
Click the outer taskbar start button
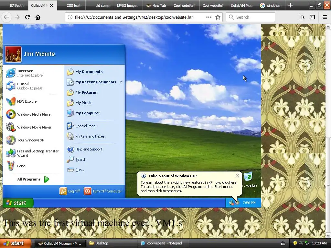(16, 243)
